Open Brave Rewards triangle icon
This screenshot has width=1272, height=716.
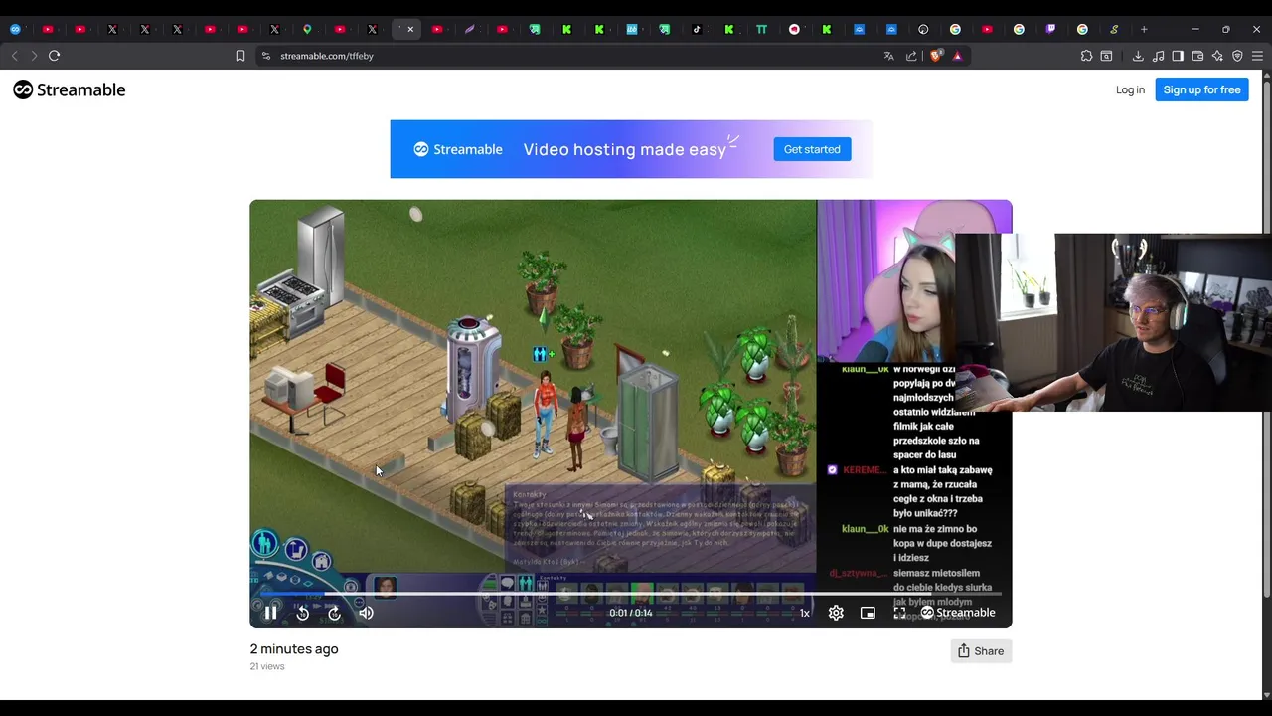pyautogui.click(x=957, y=56)
